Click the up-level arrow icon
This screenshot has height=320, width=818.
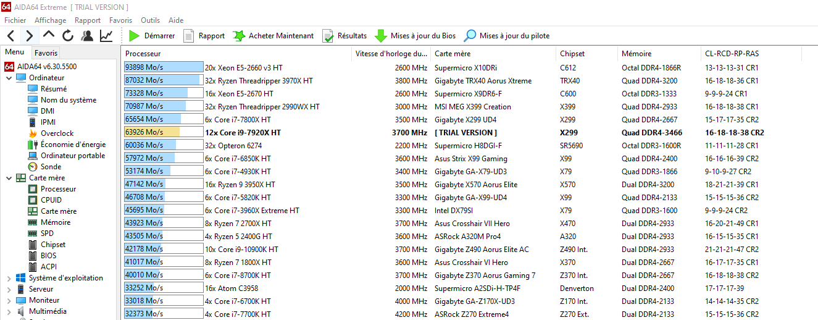pos(49,35)
